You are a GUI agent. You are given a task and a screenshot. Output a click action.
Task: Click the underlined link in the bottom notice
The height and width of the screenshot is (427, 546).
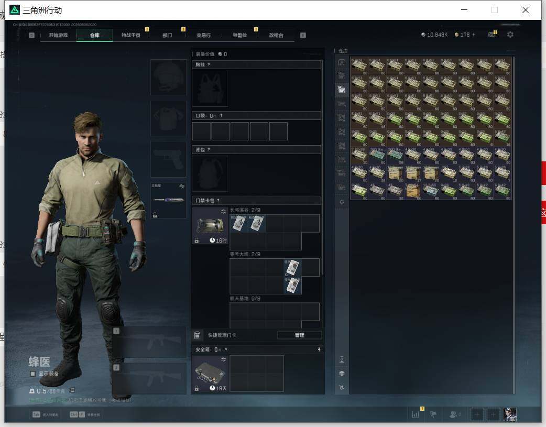click(x=121, y=400)
